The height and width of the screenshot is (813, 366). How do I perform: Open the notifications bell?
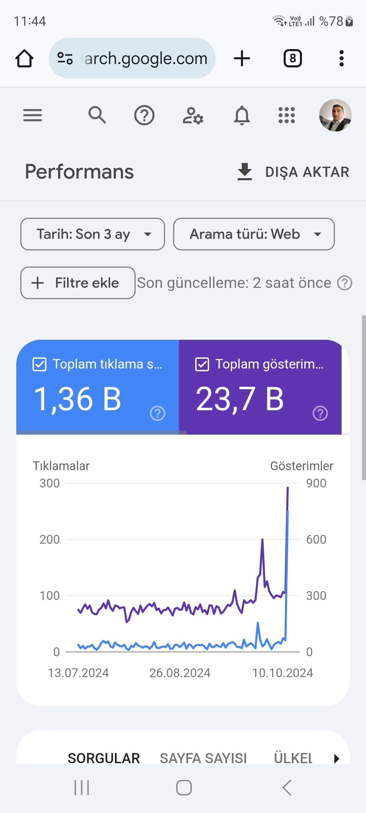coord(242,115)
